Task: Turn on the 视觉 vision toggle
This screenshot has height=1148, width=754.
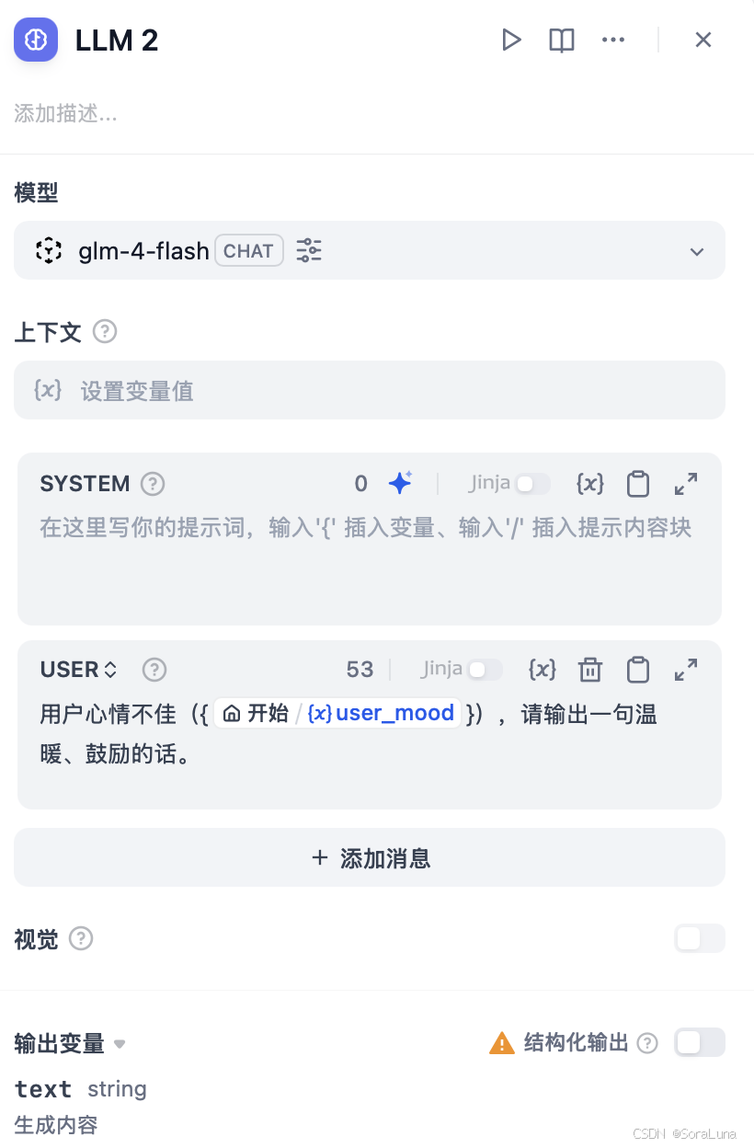Action: [699, 938]
